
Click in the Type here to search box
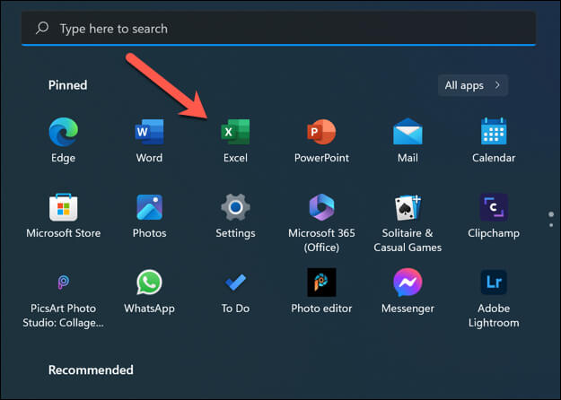[278, 28]
